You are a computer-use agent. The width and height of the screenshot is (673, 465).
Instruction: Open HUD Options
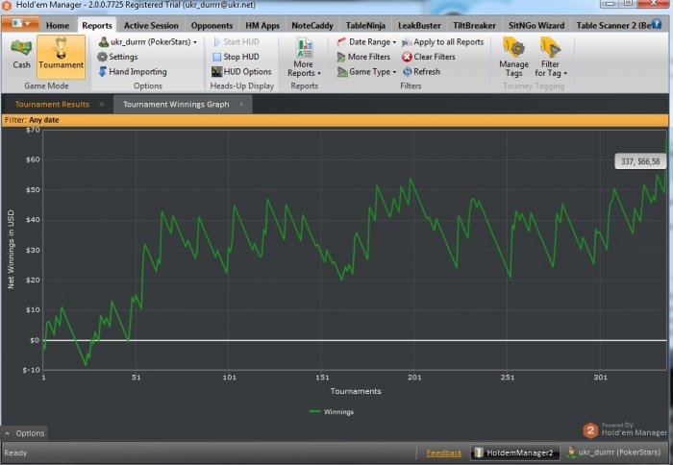(247, 71)
